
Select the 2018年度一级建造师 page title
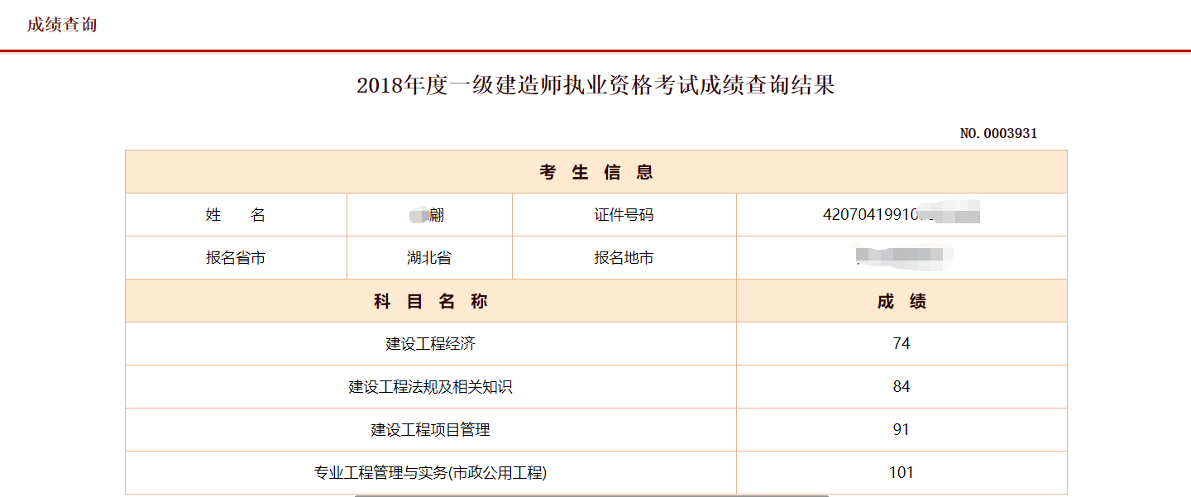(595, 85)
